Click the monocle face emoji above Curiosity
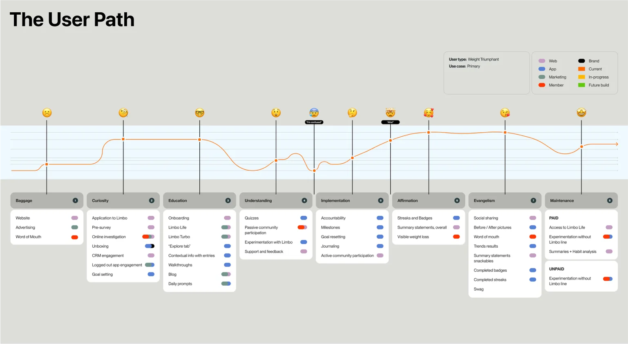This screenshot has height=344, width=628. [x=123, y=113]
